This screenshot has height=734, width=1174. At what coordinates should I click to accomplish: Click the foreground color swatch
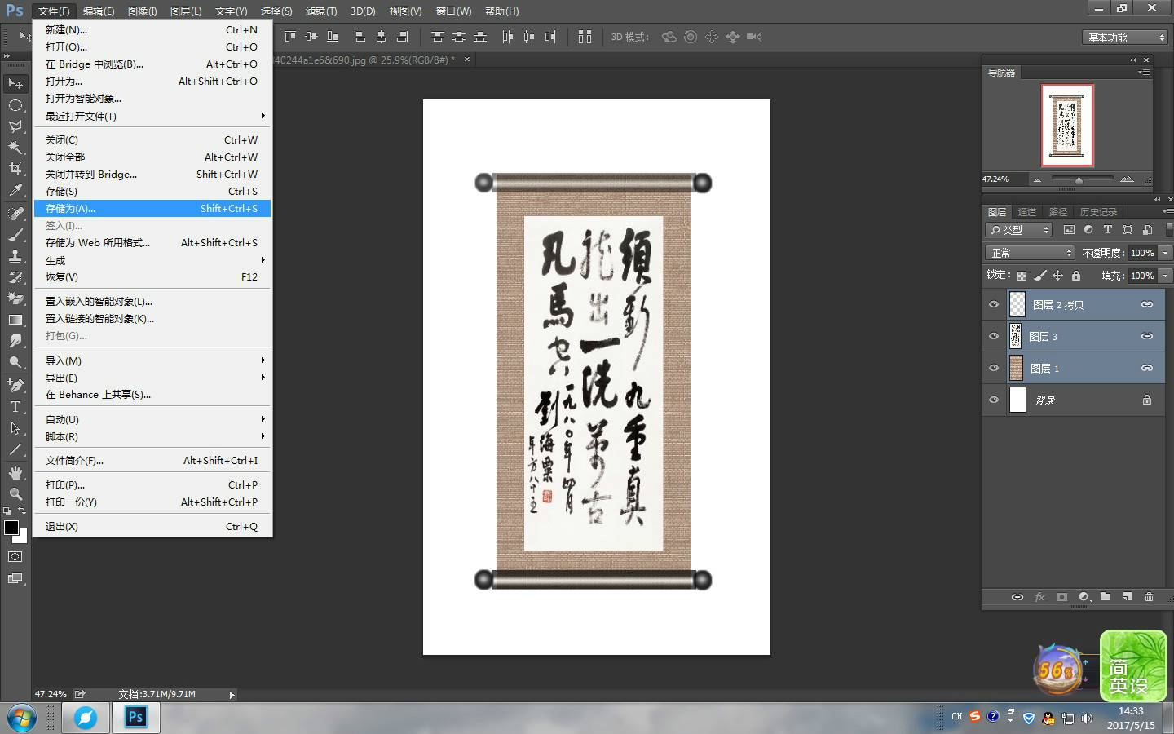click(x=11, y=527)
